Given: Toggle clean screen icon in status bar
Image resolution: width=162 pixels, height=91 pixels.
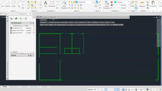Looking at the screenshot, I should coord(157,89).
